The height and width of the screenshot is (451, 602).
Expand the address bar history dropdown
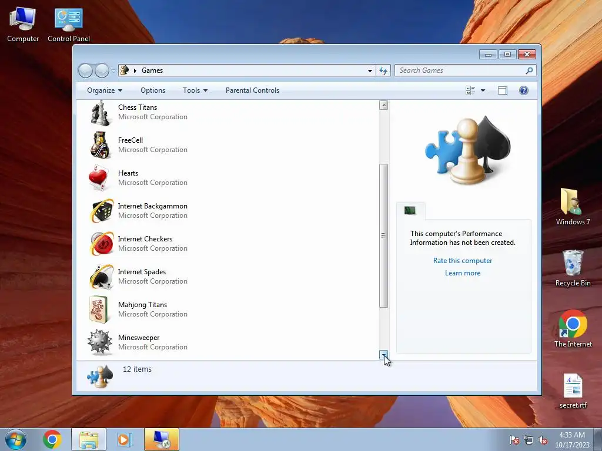pyautogui.click(x=370, y=70)
